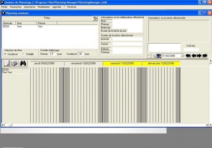
Task: Click the greyed-out cut icon left of the eye
Action: point(149,56)
